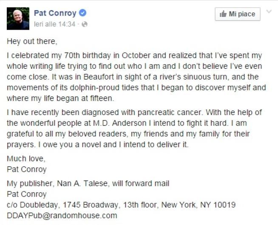Click the c/o Doubleday 1745 Broadway address

point(121,205)
